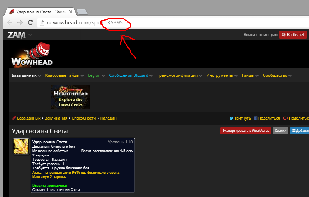This screenshot has width=309, height=197.
Task: Expand the ZAM network dropdown arrow
Action: (x=30, y=35)
